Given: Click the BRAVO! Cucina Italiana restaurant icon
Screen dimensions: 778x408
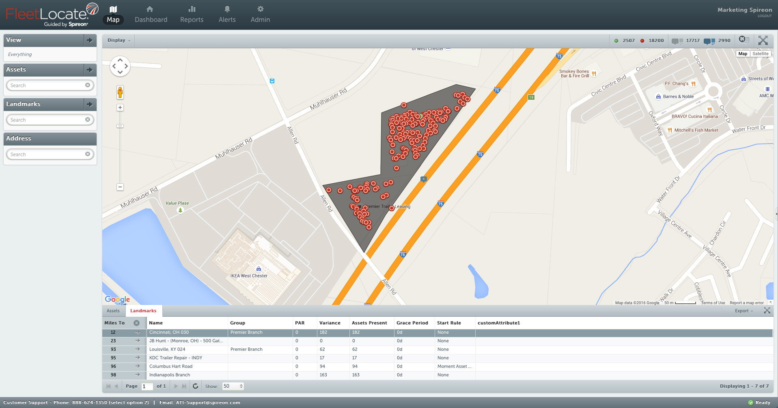Looking at the screenshot, I should pyautogui.click(x=709, y=110).
